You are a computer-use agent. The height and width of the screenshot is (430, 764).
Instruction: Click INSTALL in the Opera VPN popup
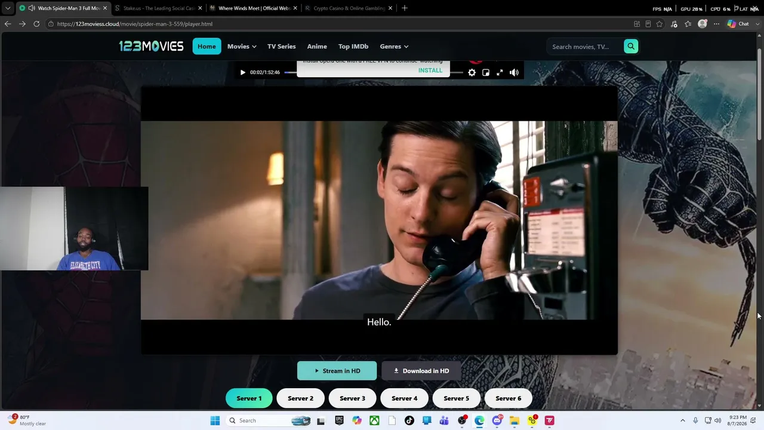coord(430,70)
